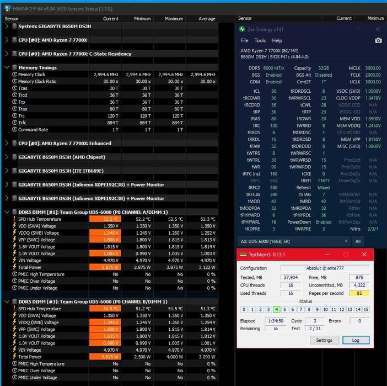This screenshot has height=386, width=387.
Task: Click the Elapsed time field 1:34:50
Action: pos(276,321)
